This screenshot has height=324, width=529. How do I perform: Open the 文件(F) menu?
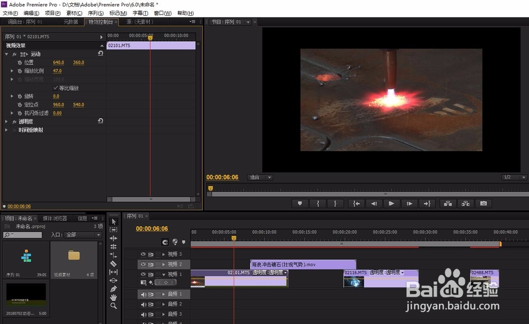coord(10,13)
